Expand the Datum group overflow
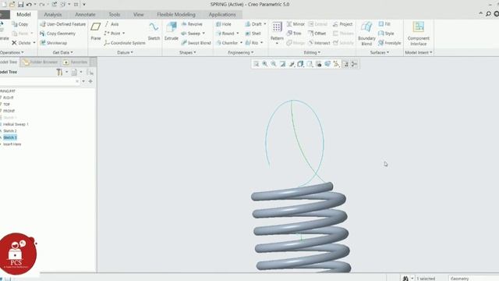The height and width of the screenshot is (281, 499). point(125,52)
